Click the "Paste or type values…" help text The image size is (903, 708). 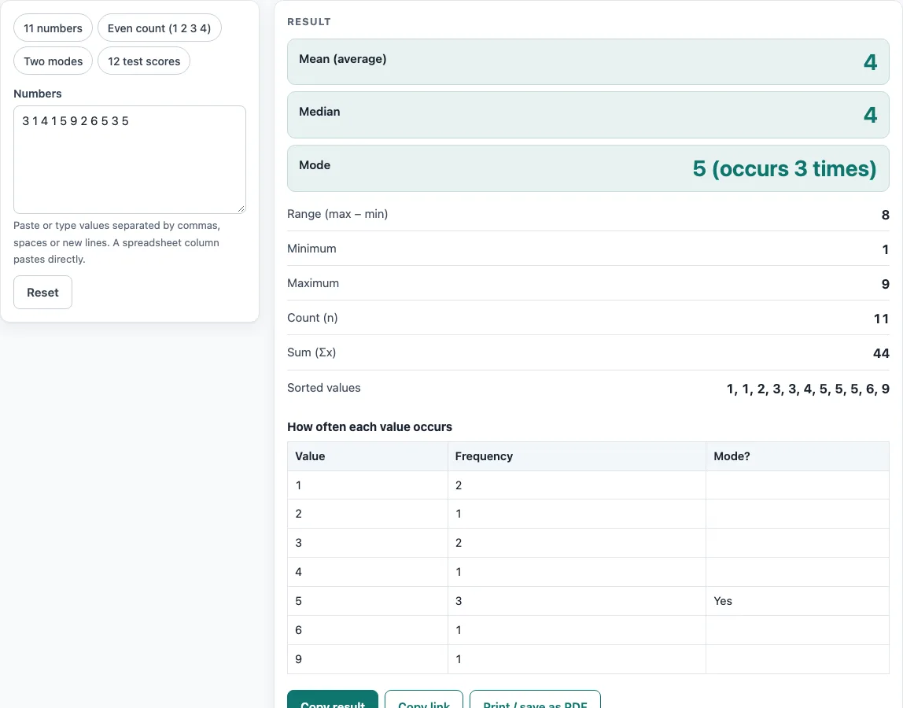pyautogui.click(x=117, y=242)
